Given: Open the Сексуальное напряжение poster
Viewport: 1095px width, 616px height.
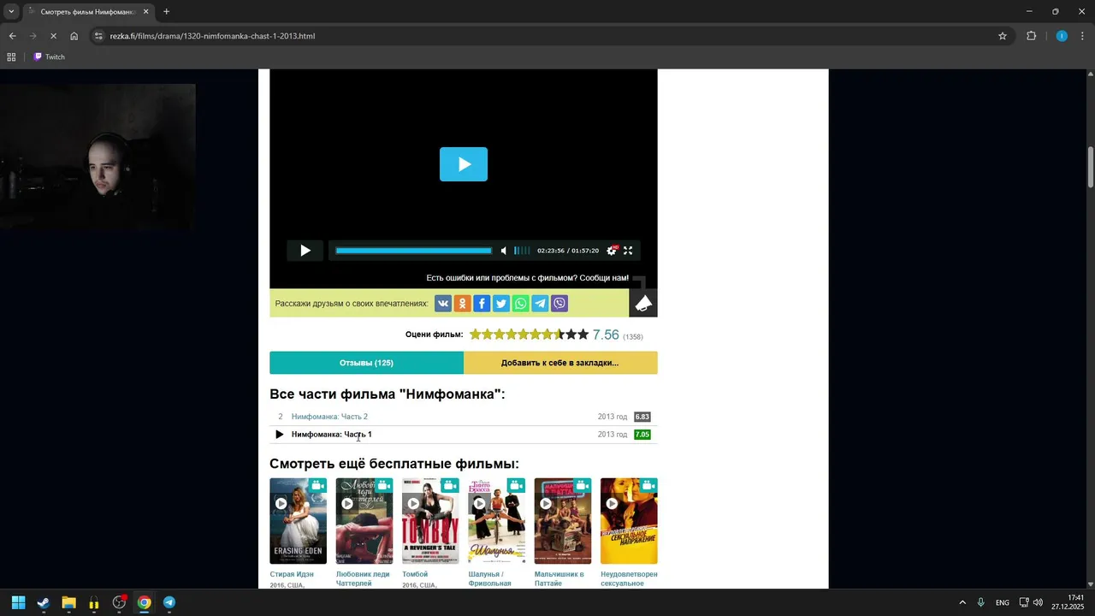Looking at the screenshot, I should pyautogui.click(x=629, y=521).
